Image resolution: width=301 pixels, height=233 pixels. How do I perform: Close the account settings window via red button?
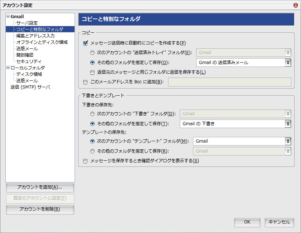tap(296, 5)
